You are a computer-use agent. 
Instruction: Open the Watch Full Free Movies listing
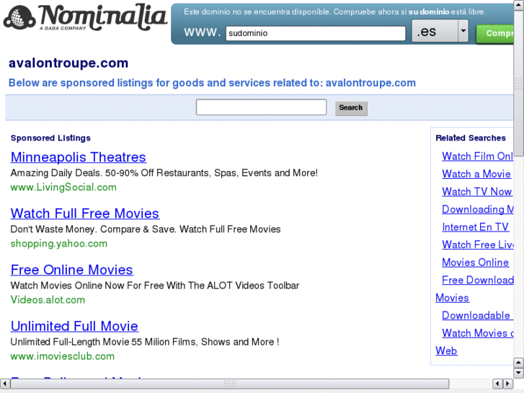coord(85,213)
